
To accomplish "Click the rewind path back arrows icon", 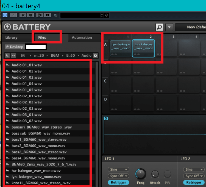I will tap(13, 56).
